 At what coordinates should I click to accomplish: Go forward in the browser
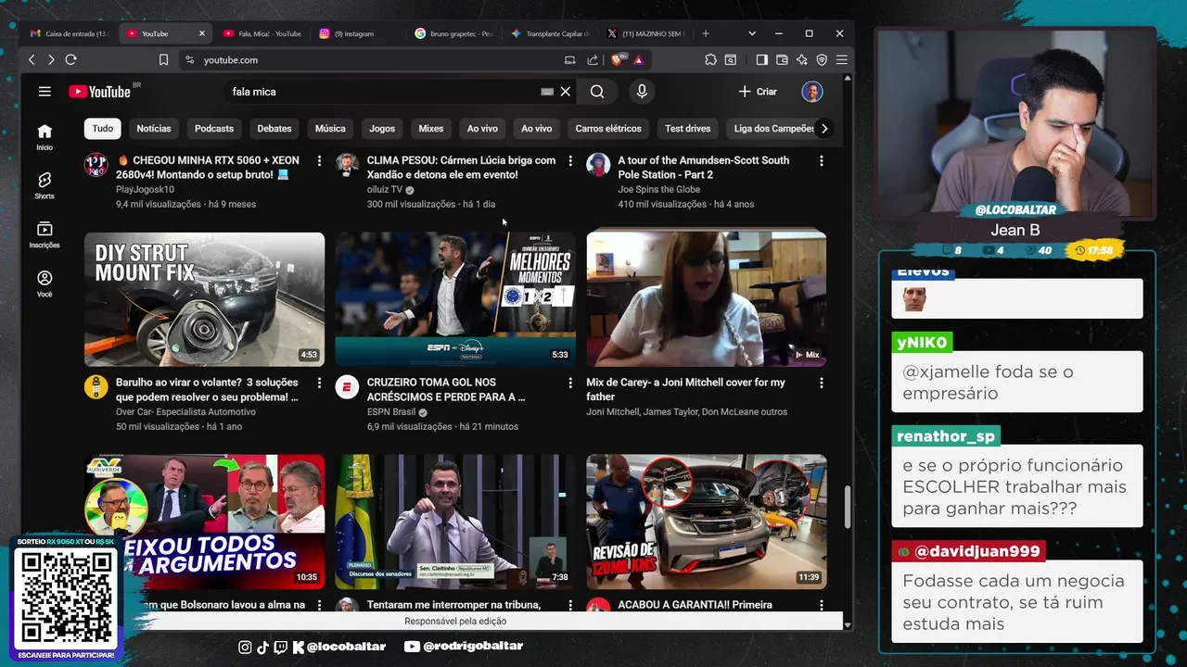(x=51, y=59)
